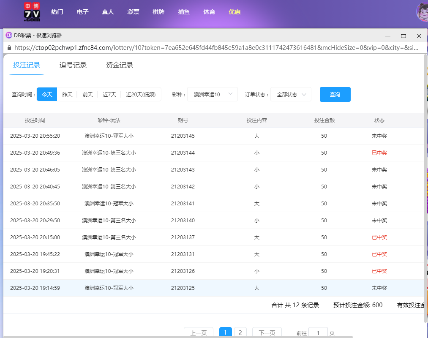This screenshot has height=338, width=428.
Task: Click the 下一页 next page link
Action: click(x=267, y=333)
